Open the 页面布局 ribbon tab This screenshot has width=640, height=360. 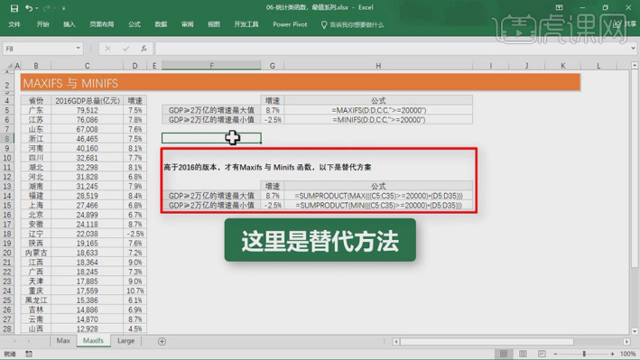coord(102,24)
